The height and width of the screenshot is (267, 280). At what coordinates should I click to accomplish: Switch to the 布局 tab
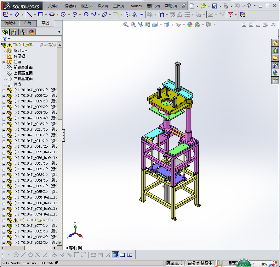28,23
